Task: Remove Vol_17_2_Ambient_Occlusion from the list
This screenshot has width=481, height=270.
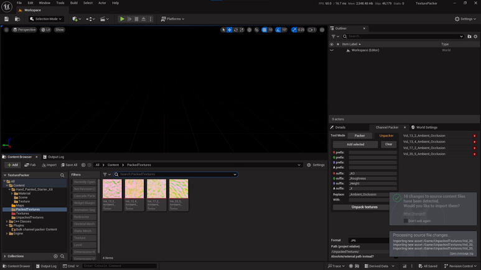Action: [x=475, y=148]
